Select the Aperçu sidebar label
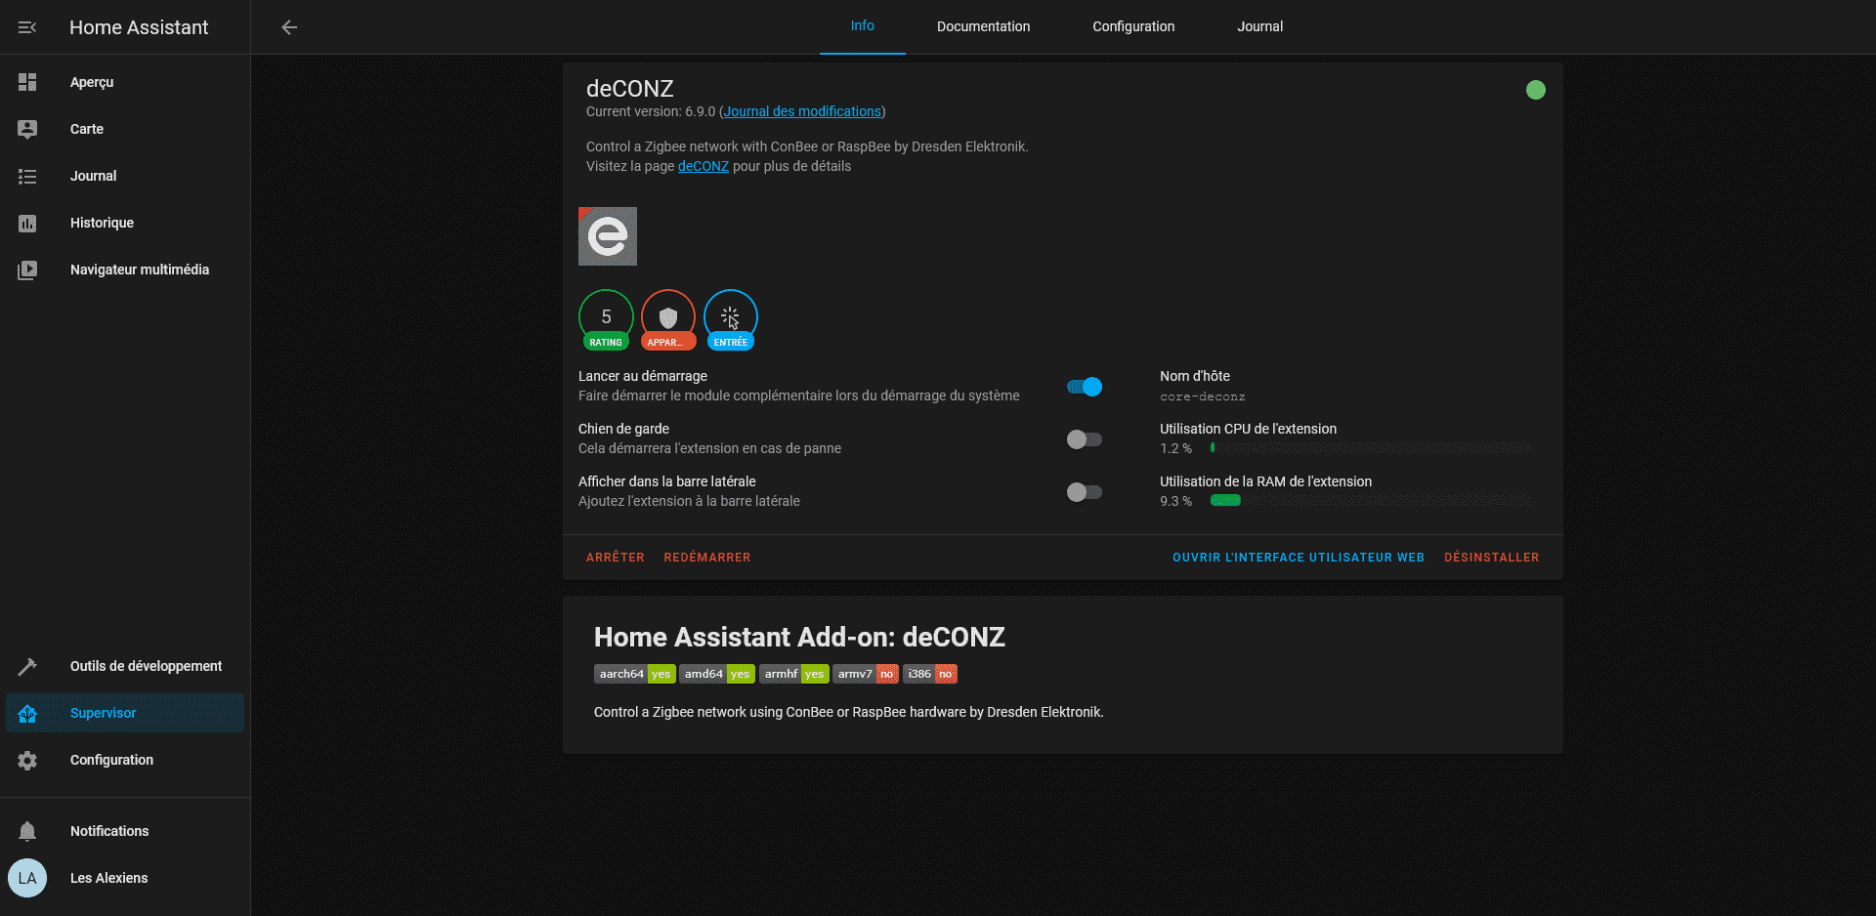Screen dimensions: 1876x916 point(92,82)
